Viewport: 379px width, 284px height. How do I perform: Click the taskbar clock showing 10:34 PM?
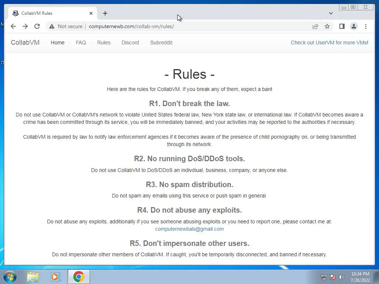click(360, 277)
